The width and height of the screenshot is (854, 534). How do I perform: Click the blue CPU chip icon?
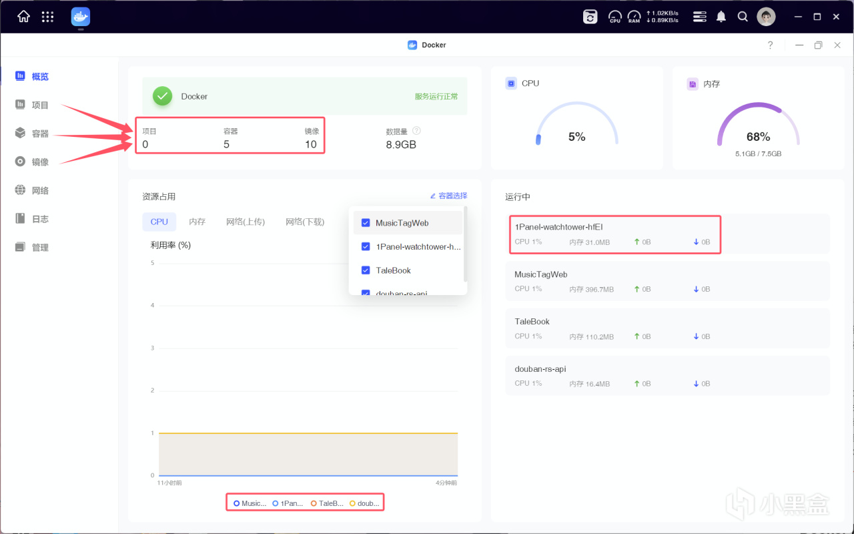511,83
